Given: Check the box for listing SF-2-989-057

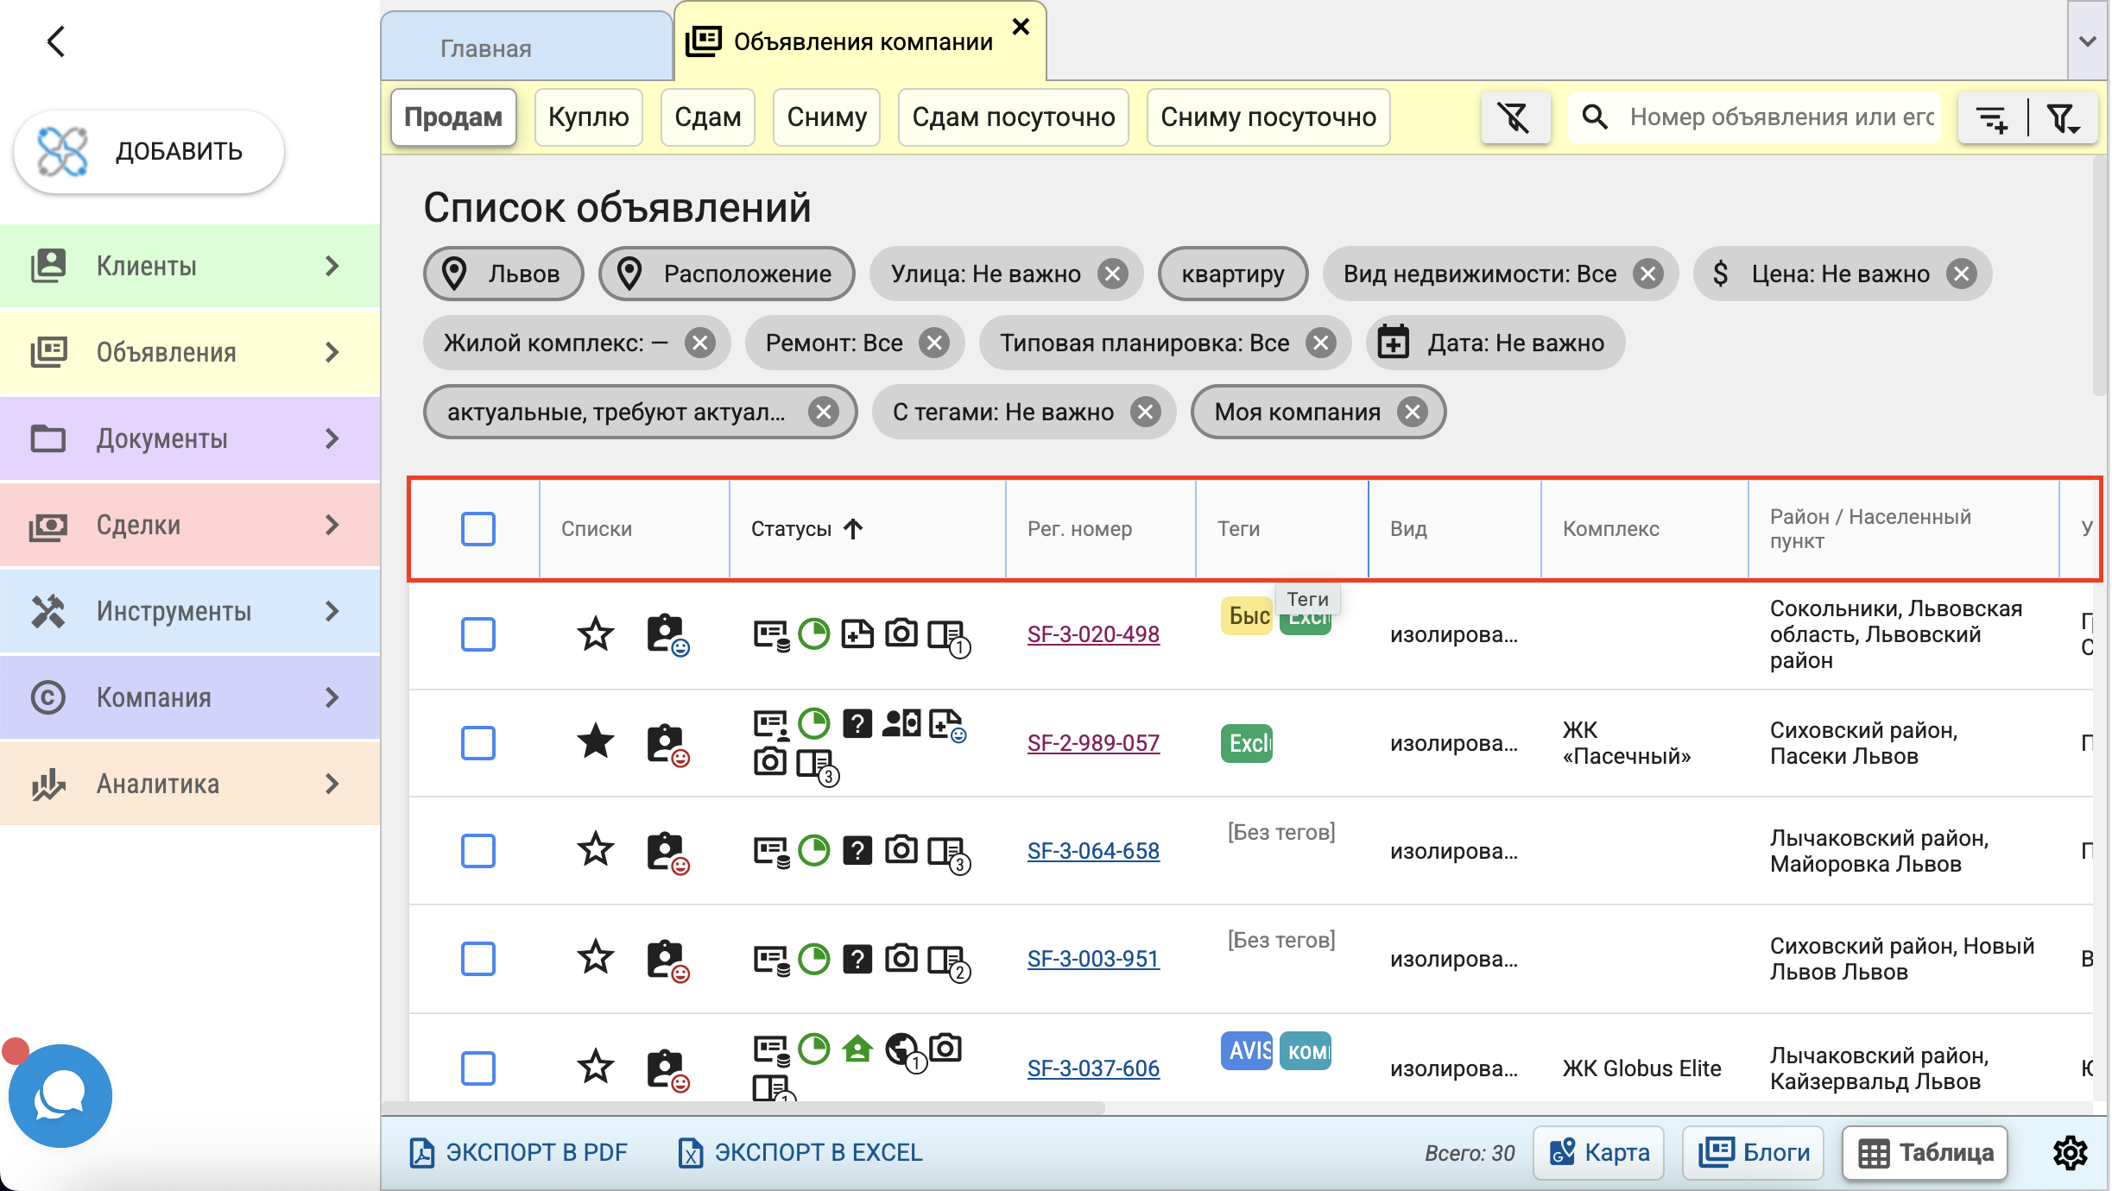Looking at the screenshot, I should [477, 742].
